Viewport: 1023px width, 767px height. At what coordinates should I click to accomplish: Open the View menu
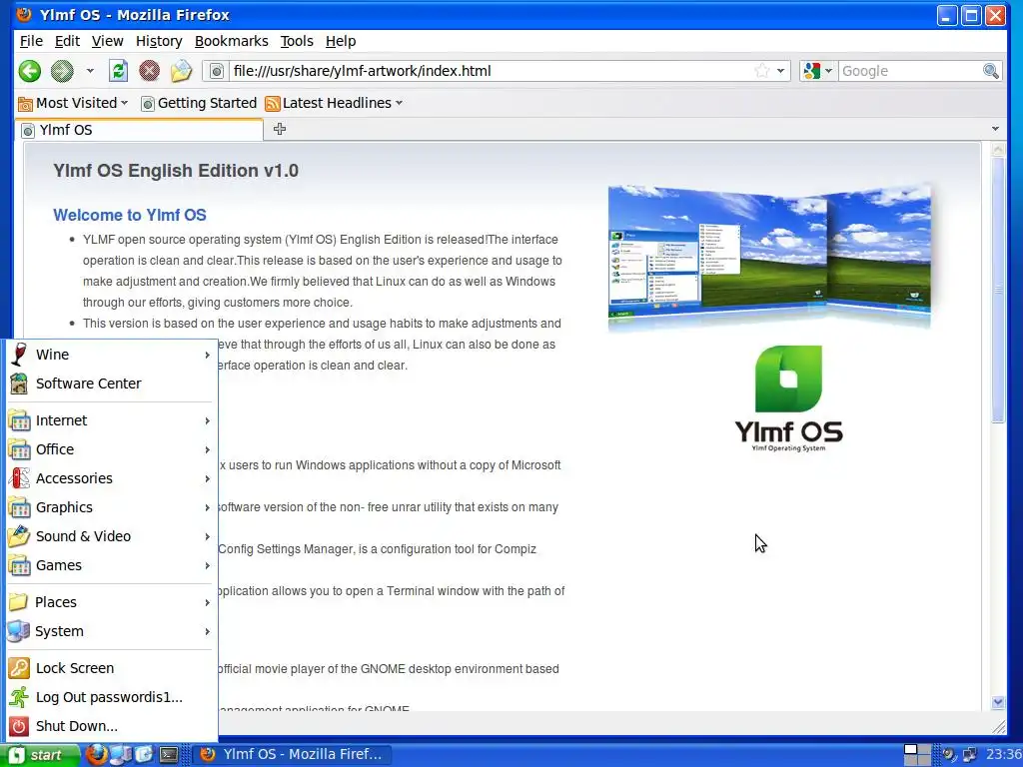[108, 41]
